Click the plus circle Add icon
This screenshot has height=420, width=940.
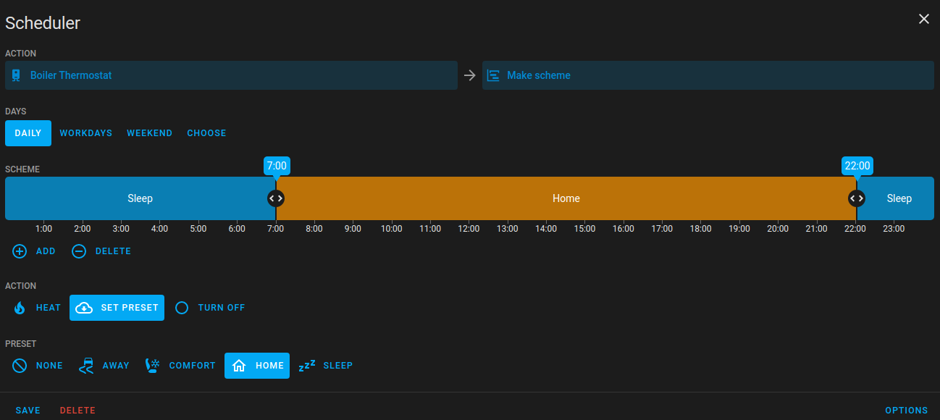[x=20, y=251]
